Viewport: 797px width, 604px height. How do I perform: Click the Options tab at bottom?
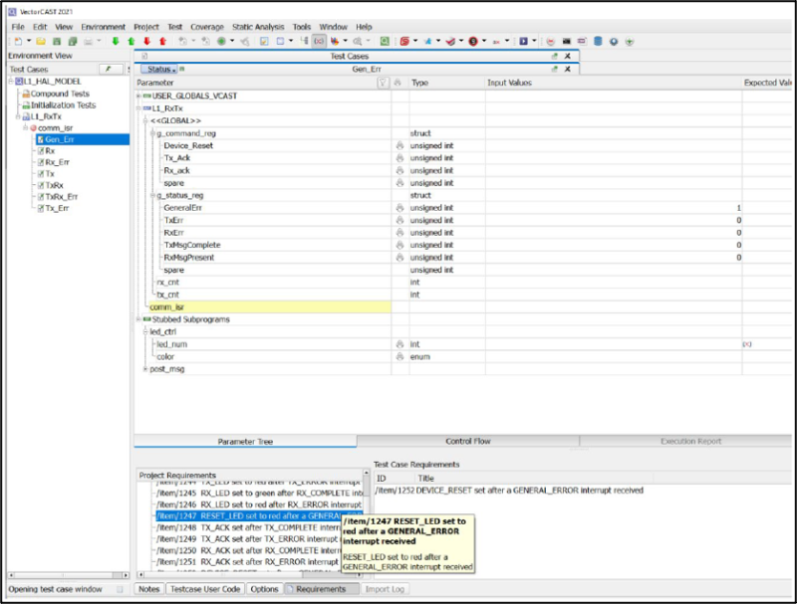(264, 589)
